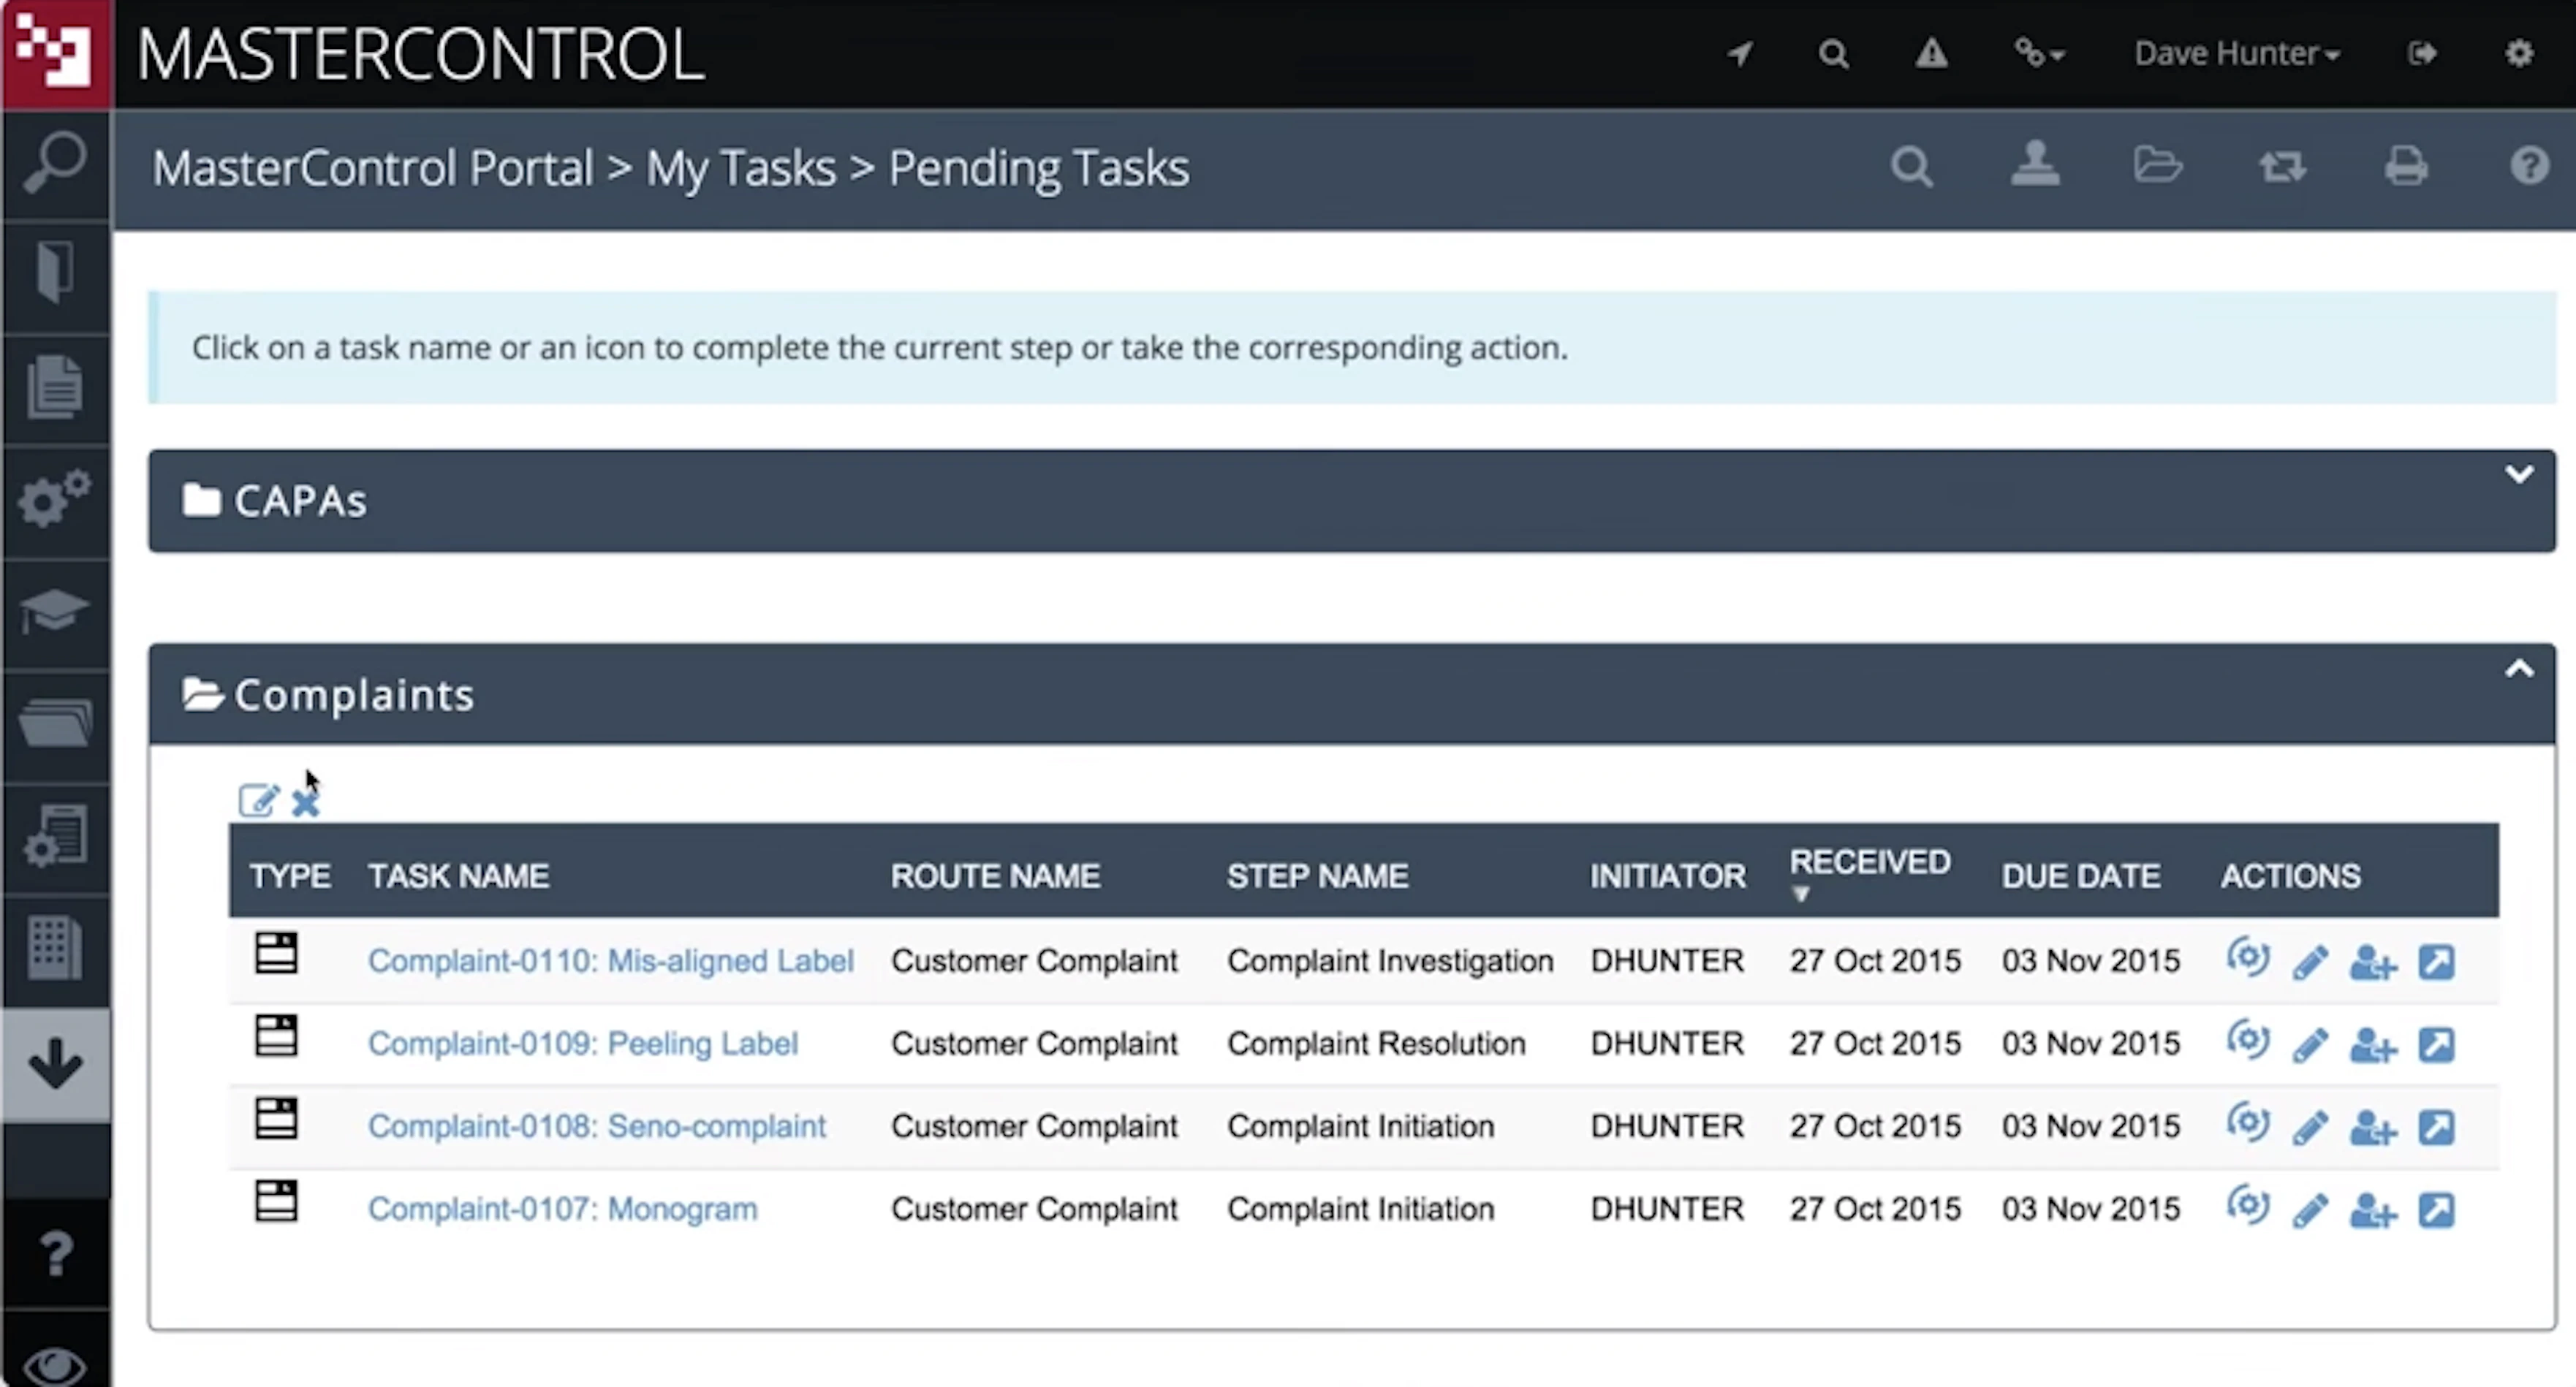The image size is (2576, 1387).
Task: Sort by the RECEIVED column header
Action: point(1868,862)
